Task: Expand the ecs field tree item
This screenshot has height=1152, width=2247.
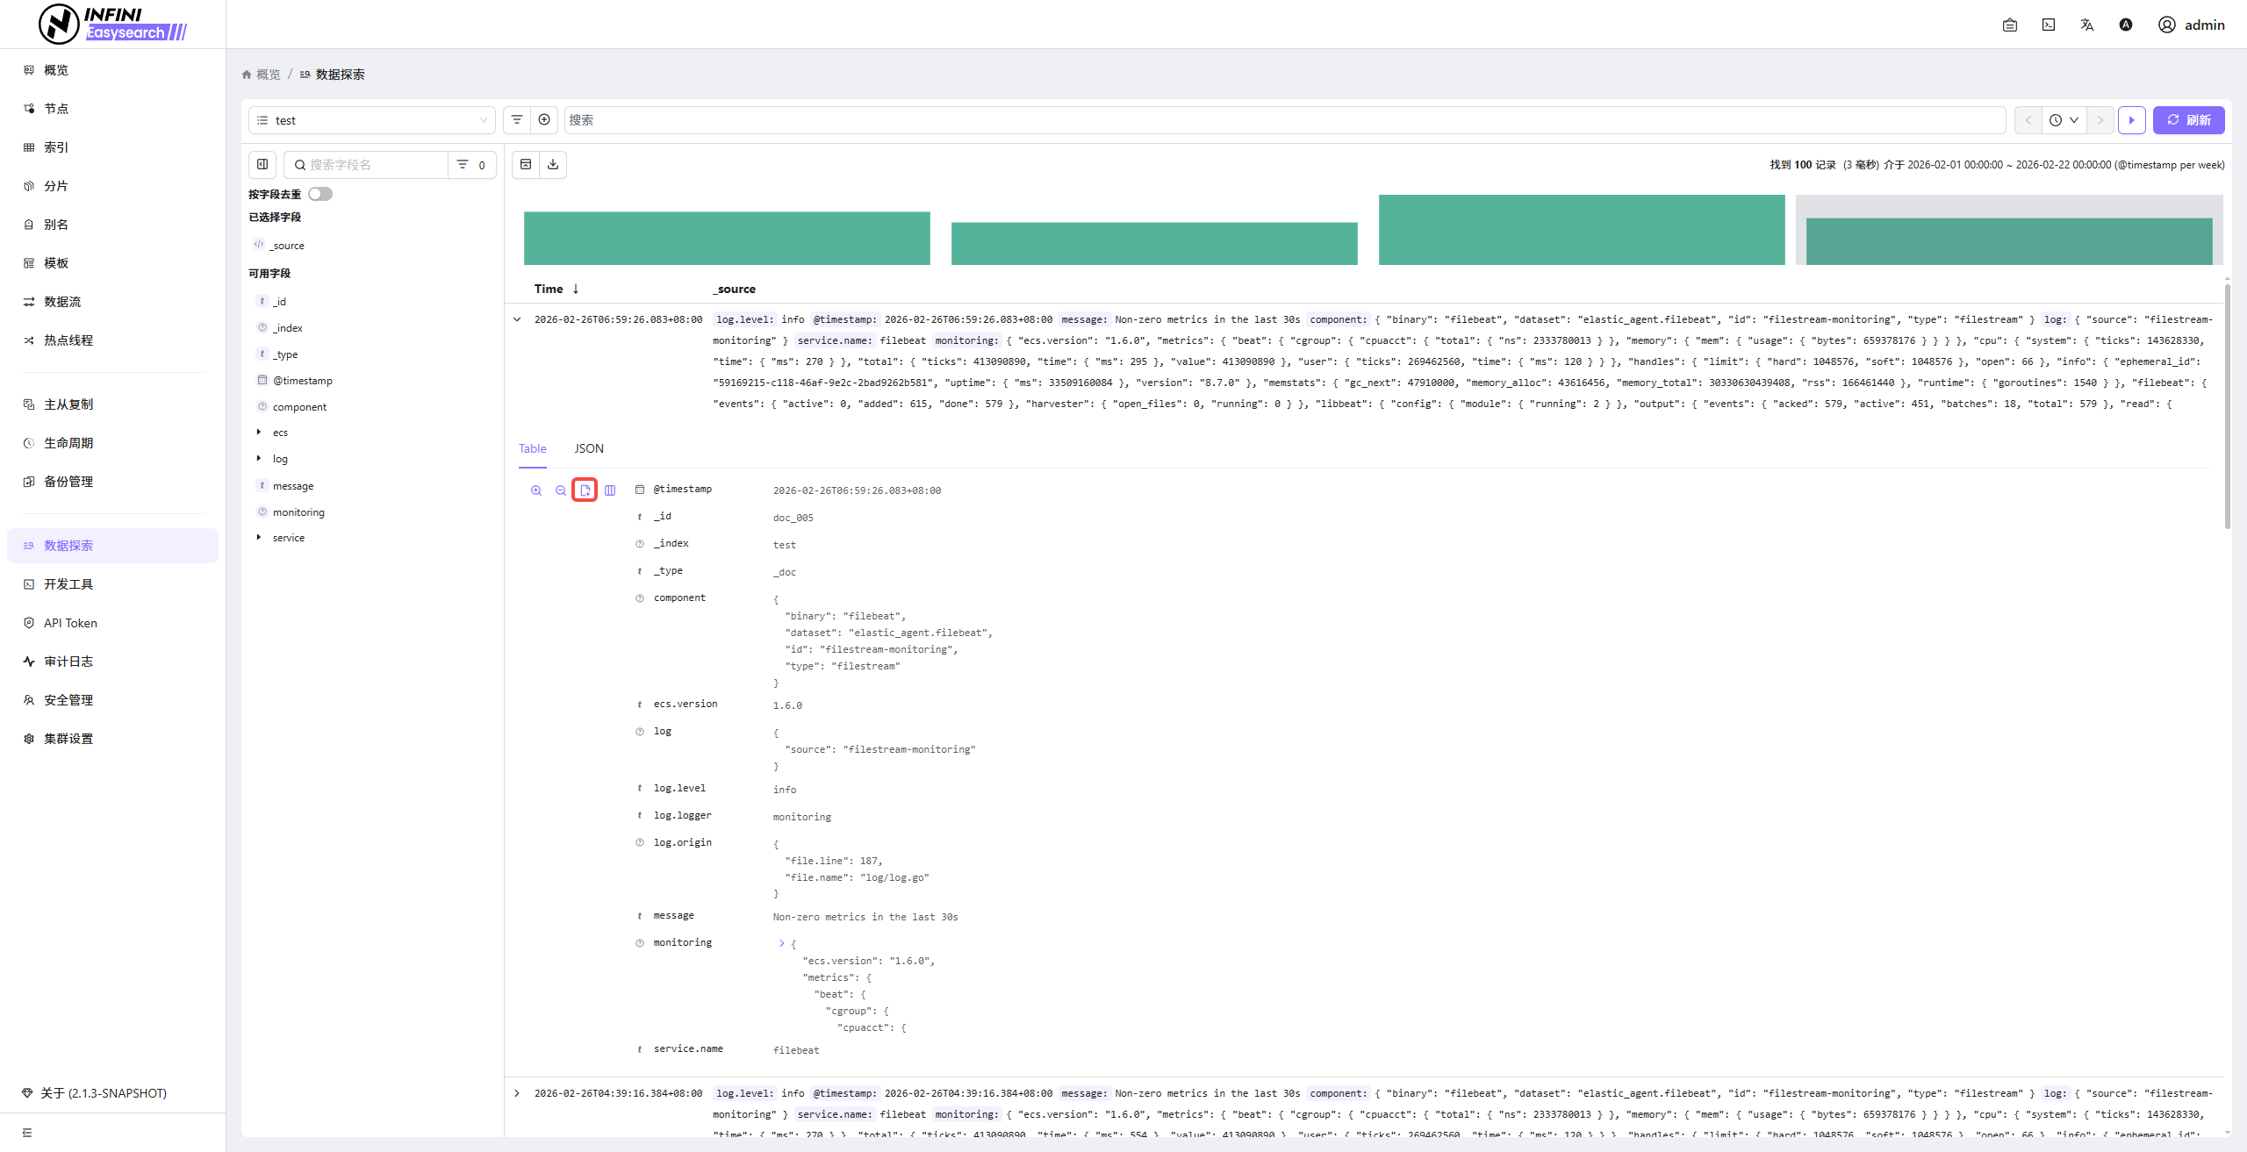Action: coord(259,433)
